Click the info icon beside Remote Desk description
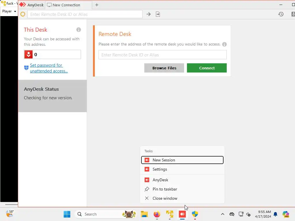 point(224,44)
